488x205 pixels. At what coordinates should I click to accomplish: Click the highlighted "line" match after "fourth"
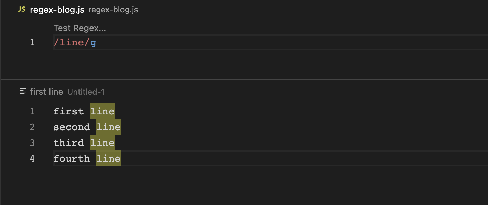tap(109, 159)
